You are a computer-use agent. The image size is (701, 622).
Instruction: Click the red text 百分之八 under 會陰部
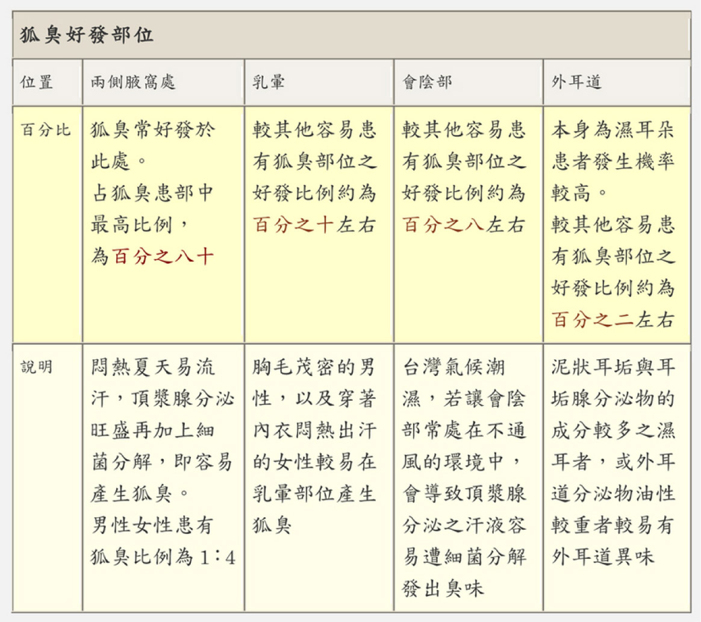[443, 225]
